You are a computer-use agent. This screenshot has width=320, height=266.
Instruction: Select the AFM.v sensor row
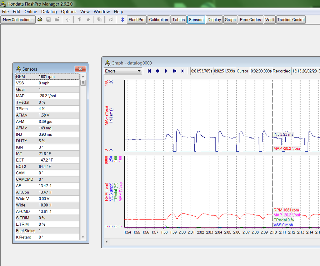(x=47, y=115)
